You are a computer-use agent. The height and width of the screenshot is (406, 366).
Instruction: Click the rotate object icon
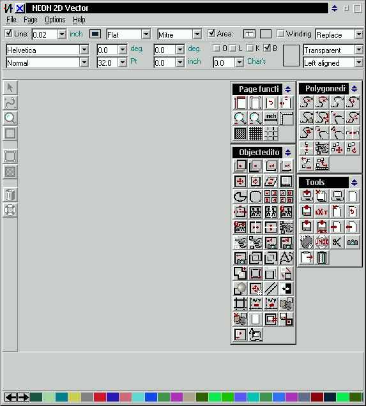pyautogui.click(x=255, y=181)
